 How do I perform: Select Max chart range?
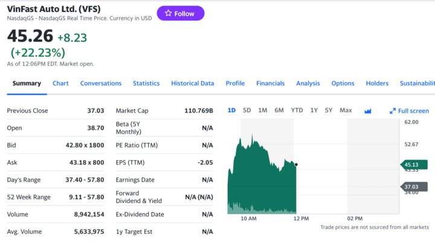tap(346, 111)
